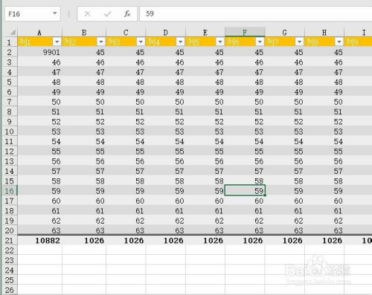The height and width of the screenshot is (295, 372).
Task: Click cell C19 containing 62
Action: [x=126, y=221]
